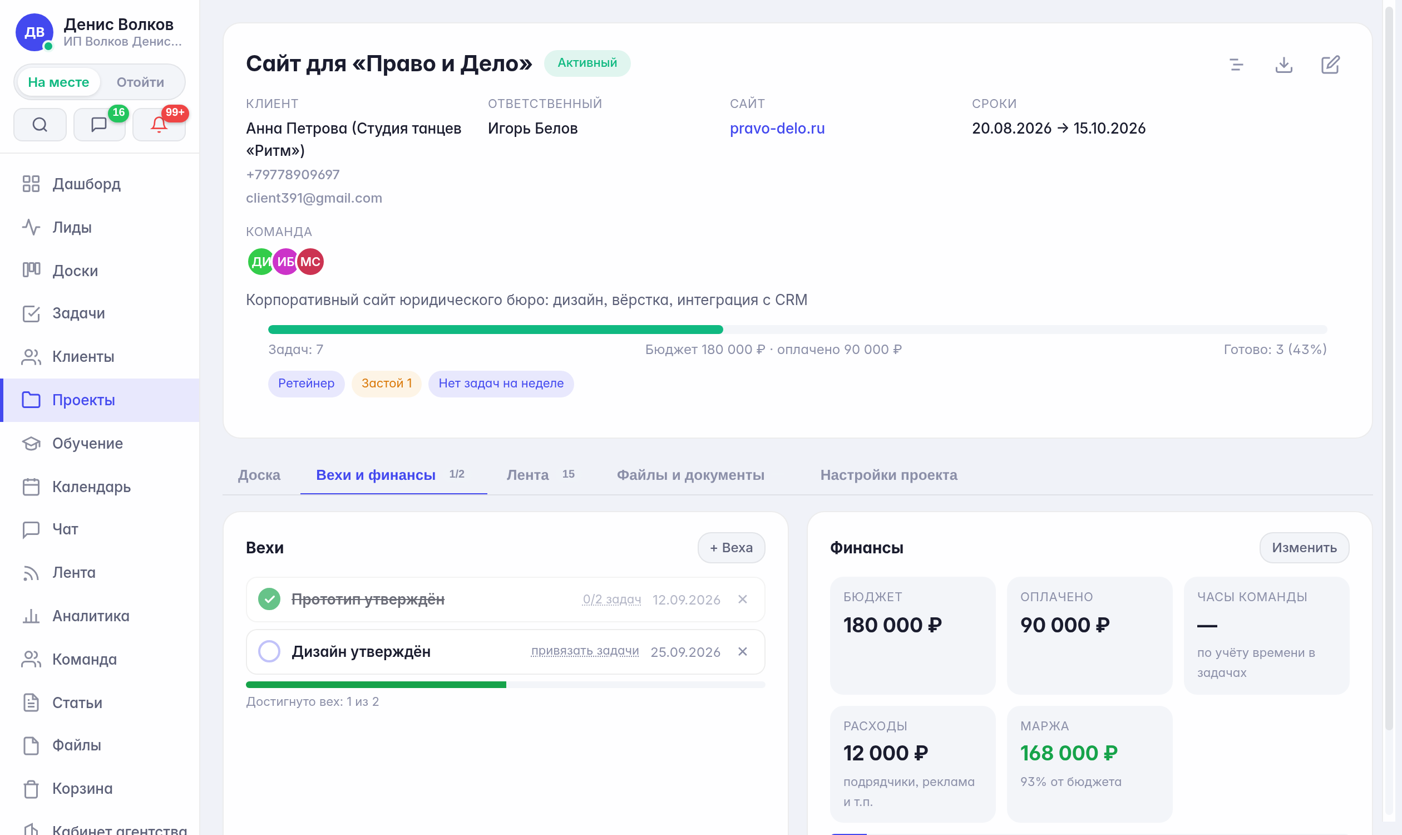Screen dimensions: 1402x835
Task: Click «Изменить» in Финансы
Action: click(1304, 548)
